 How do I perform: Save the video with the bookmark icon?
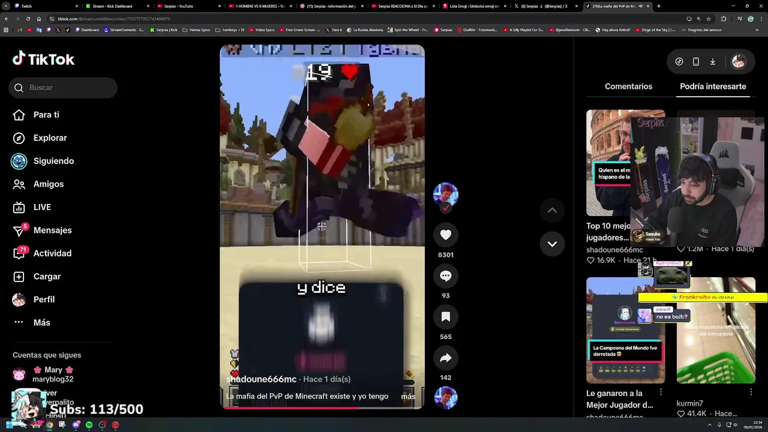tap(445, 317)
